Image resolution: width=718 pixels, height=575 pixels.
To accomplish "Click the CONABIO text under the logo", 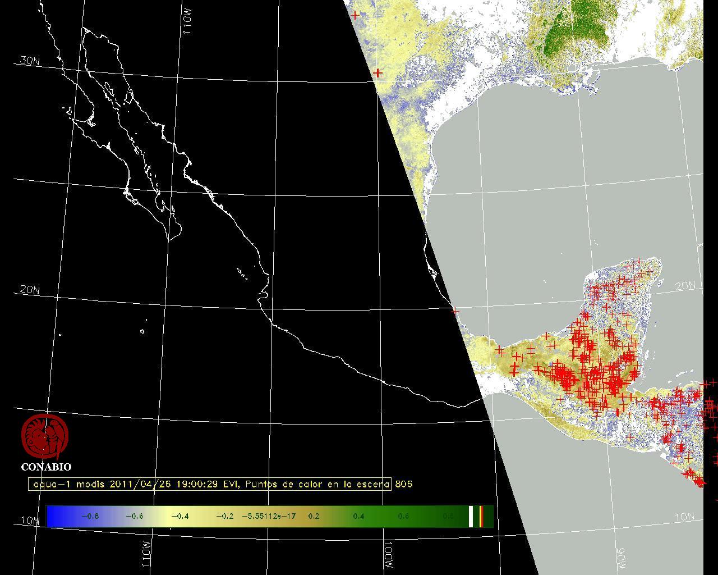I will coord(46,467).
